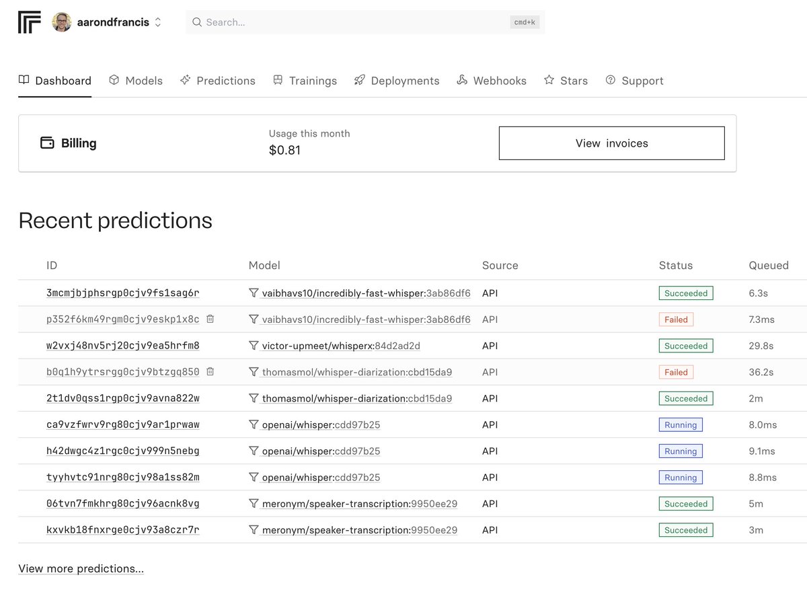Open openai/whisper model link queued 8.0ms
This screenshot has width=807, height=598.
pos(321,424)
